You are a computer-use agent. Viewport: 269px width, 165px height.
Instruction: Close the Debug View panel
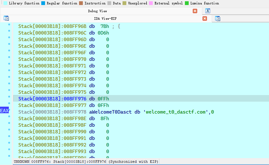[x=195, y=11]
